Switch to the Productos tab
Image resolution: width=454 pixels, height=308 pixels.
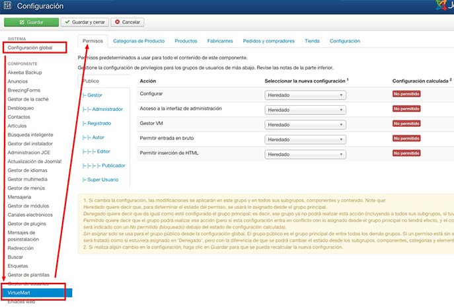[186, 41]
